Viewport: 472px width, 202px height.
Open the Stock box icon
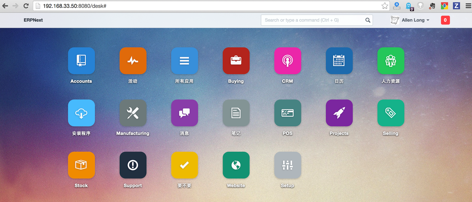coord(81,165)
